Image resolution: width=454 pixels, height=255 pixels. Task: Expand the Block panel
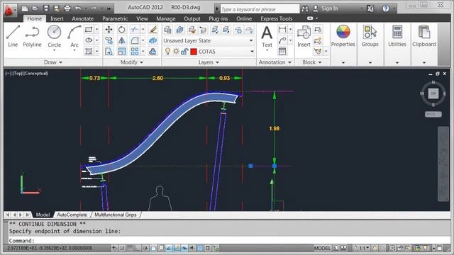pos(312,62)
